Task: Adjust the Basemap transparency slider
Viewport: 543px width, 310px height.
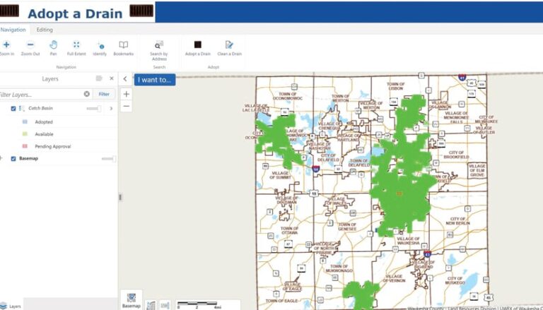Action: click(x=108, y=159)
